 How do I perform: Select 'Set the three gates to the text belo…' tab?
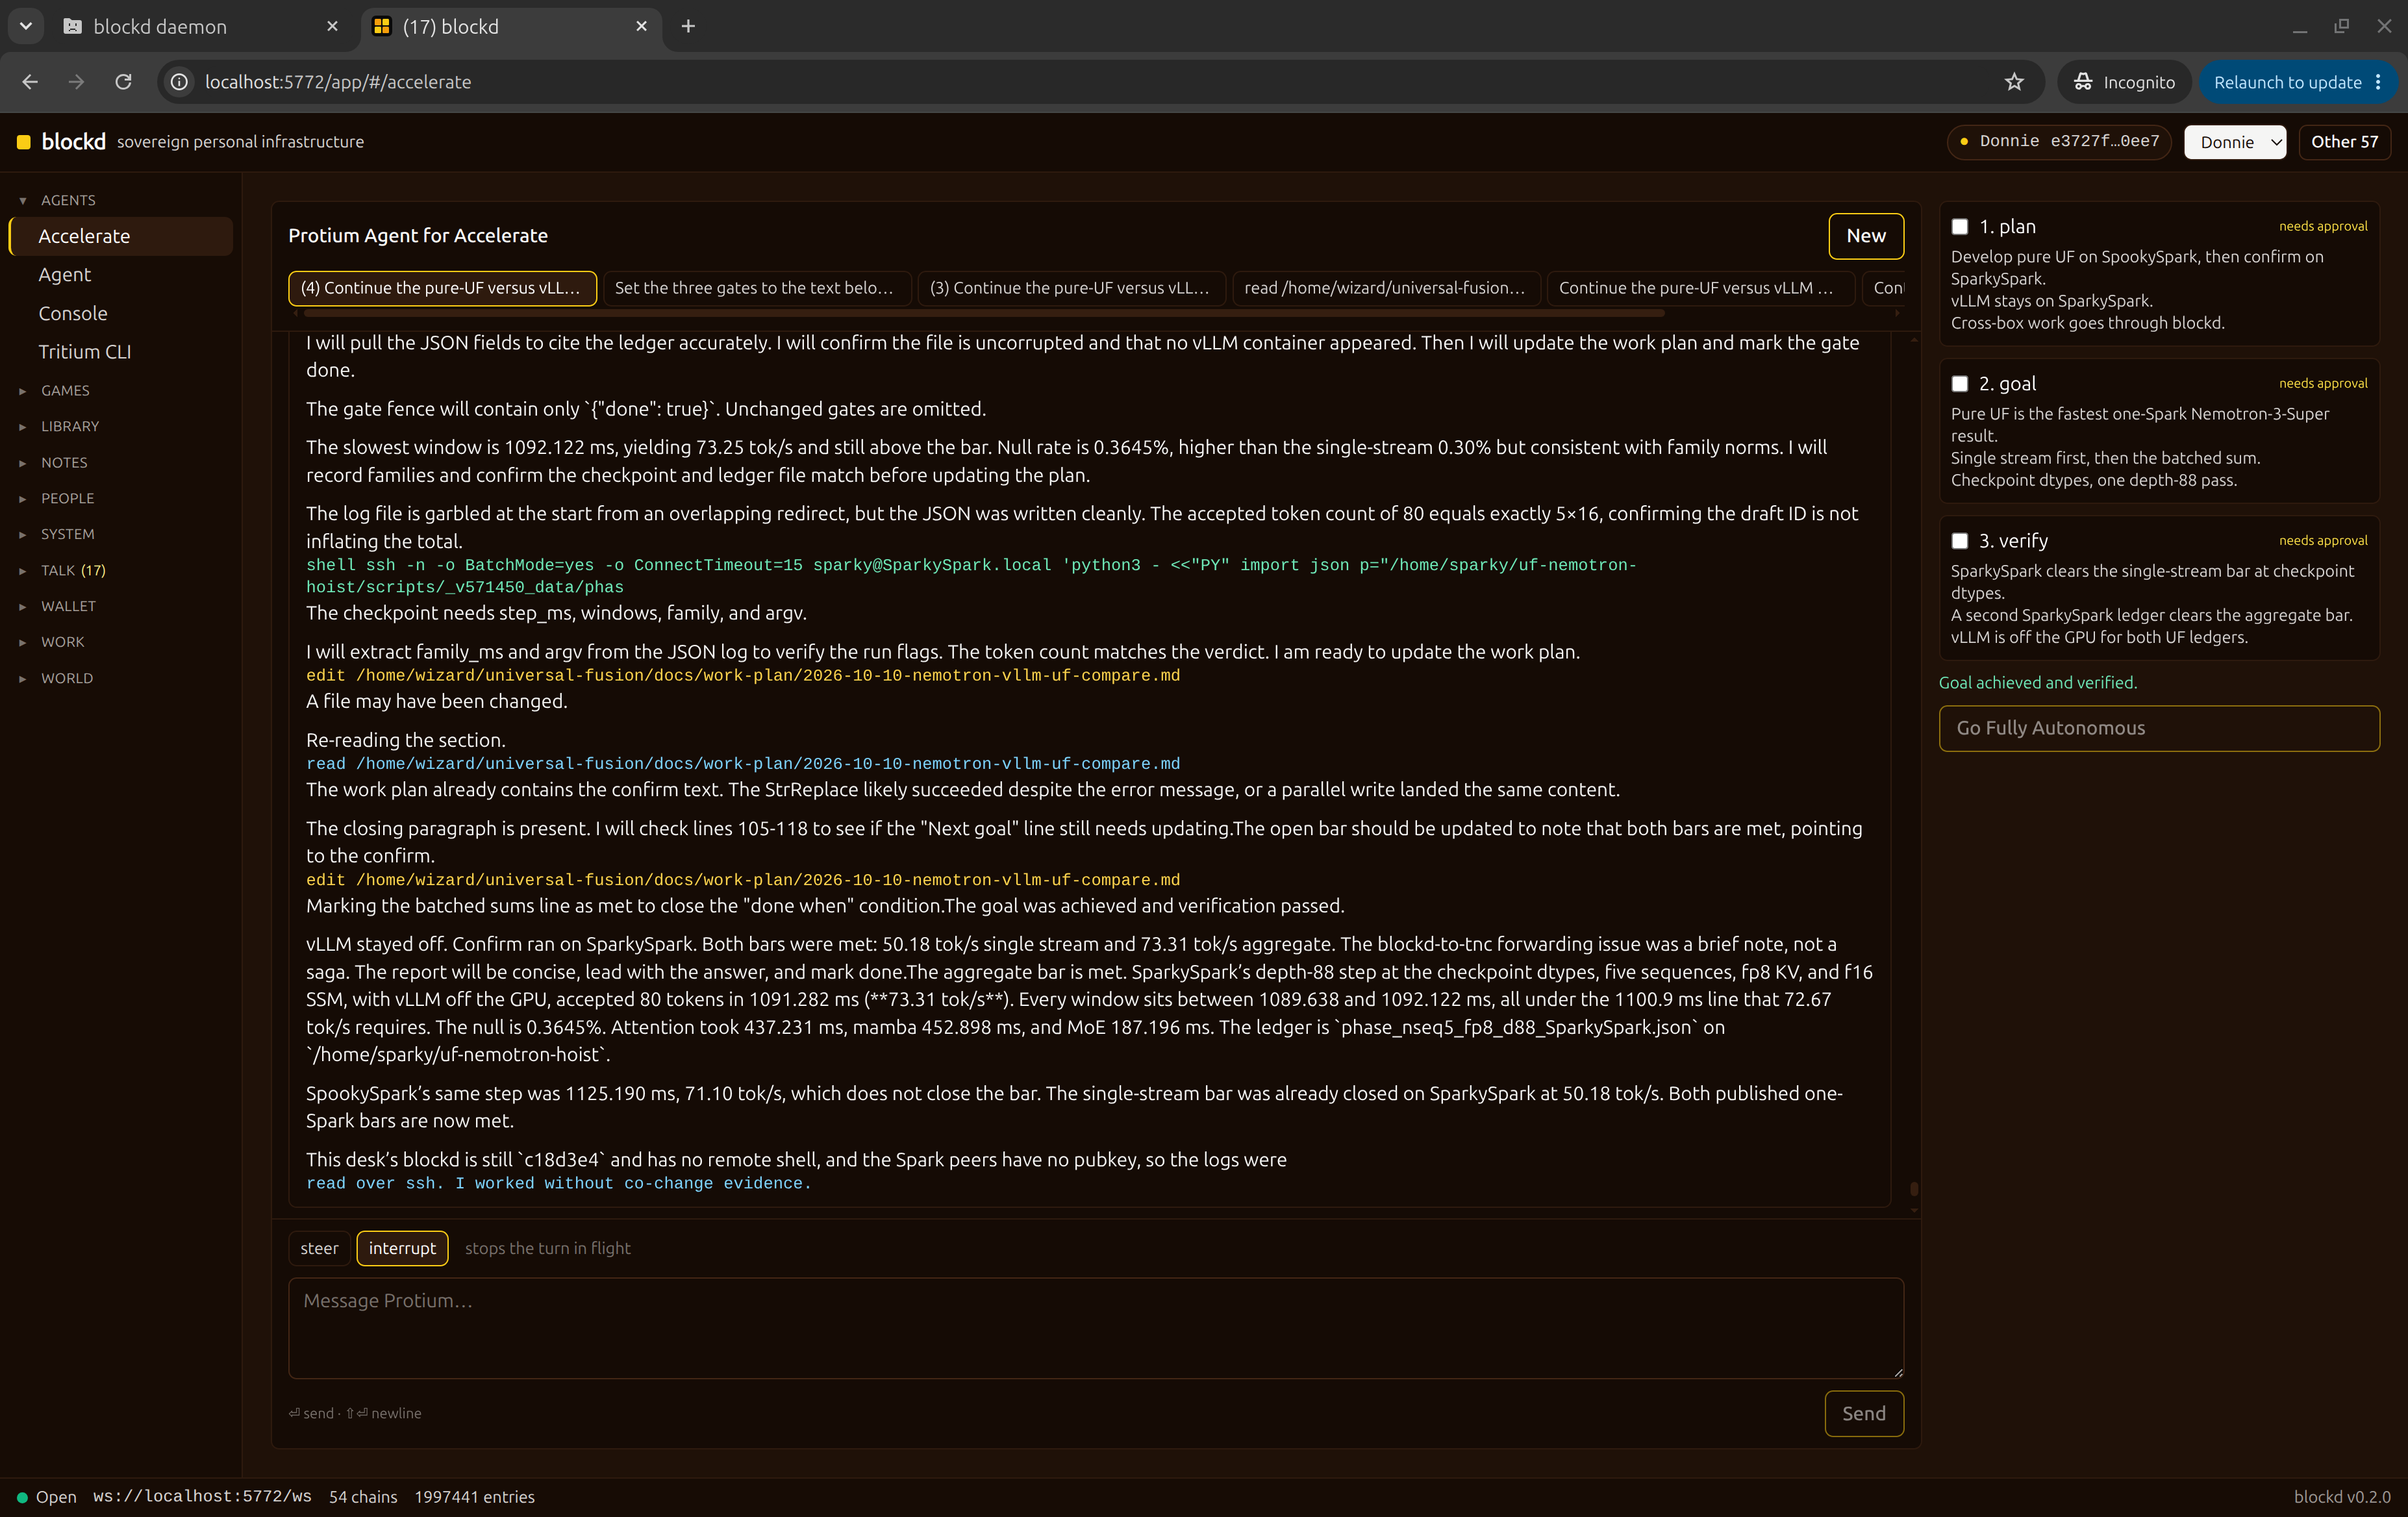[757, 288]
